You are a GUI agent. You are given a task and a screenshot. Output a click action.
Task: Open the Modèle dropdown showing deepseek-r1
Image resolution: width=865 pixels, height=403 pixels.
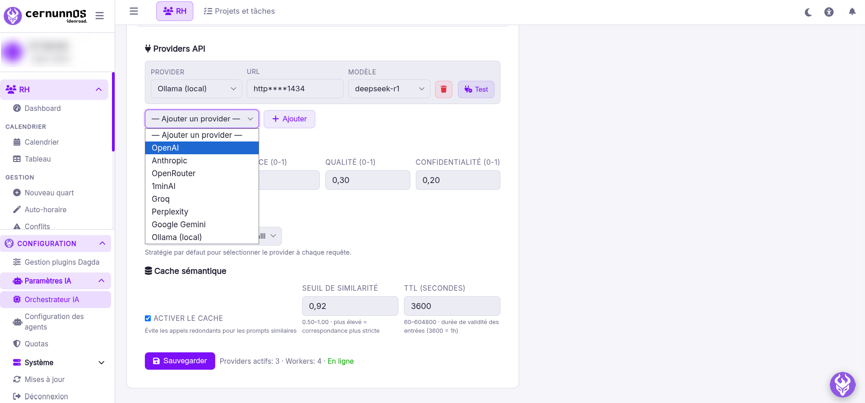pyautogui.click(x=389, y=89)
